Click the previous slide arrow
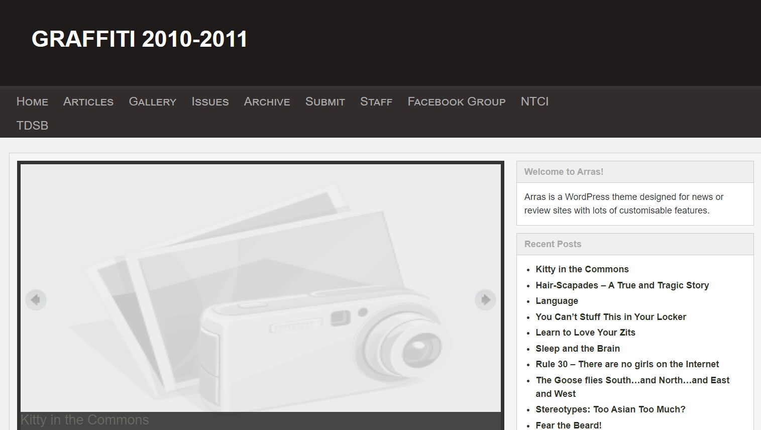Image resolution: width=761 pixels, height=430 pixels. pos(36,300)
